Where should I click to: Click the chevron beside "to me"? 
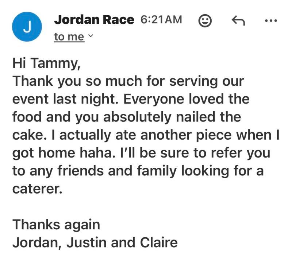[x=91, y=36]
